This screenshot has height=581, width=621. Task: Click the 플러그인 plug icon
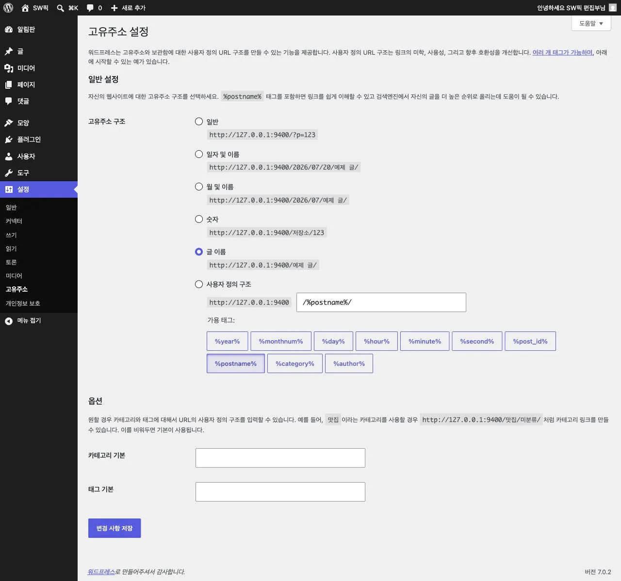pyautogui.click(x=9, y=140)
